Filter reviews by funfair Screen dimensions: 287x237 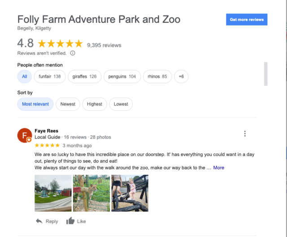49,76
